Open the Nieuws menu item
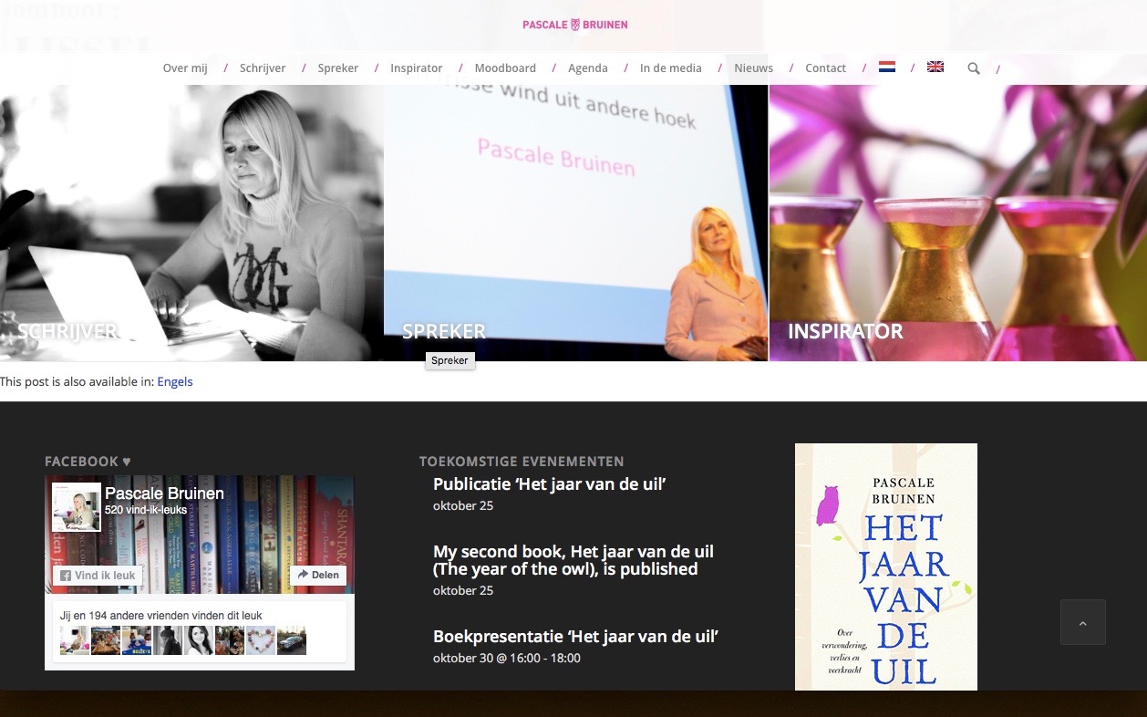 point(753,68)
